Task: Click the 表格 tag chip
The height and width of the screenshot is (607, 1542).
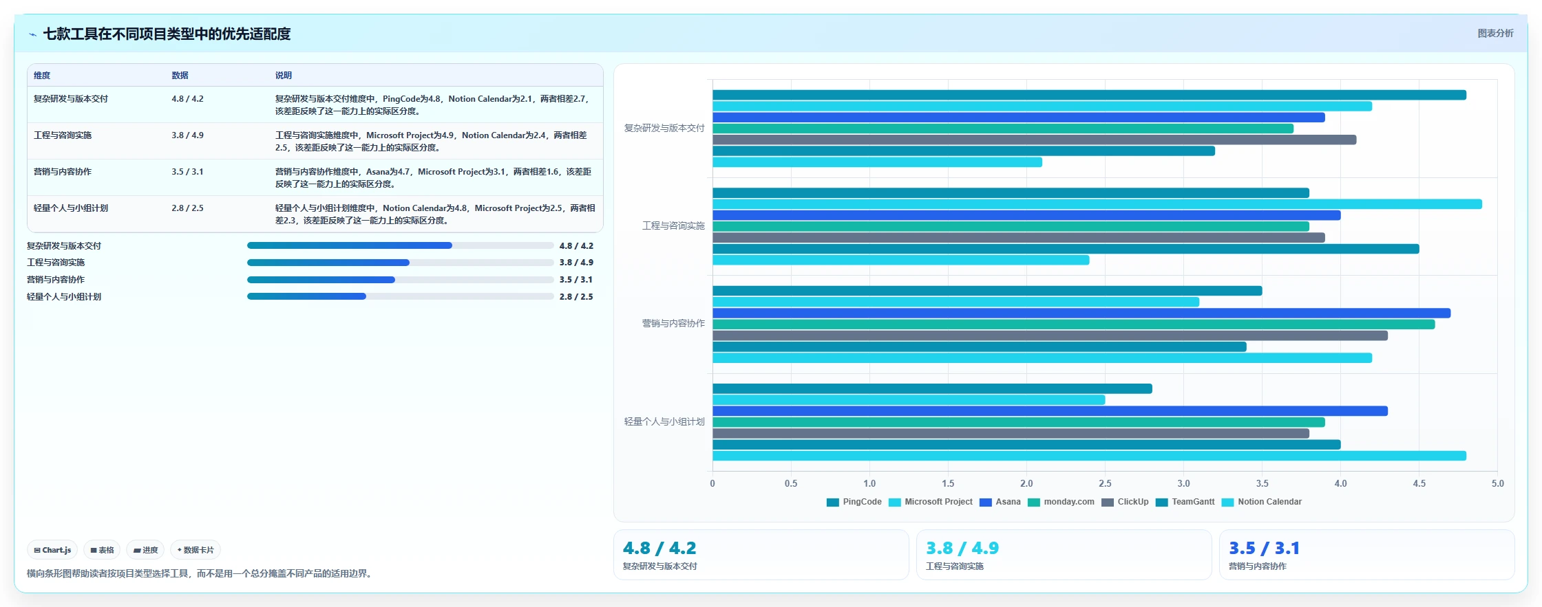Action: (102, 550)
